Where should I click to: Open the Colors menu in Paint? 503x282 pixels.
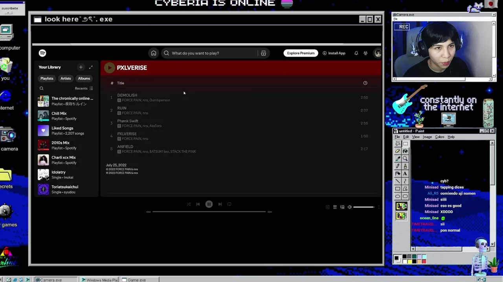point(439,137)
